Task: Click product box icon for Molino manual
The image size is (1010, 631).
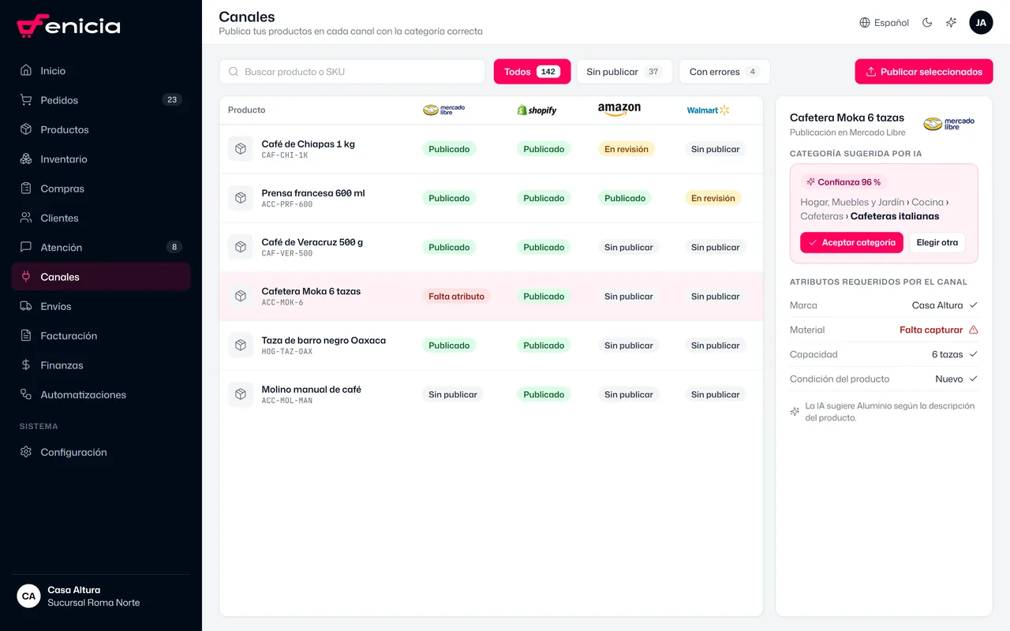Action: pyautogui.click(x=241, y=394)
